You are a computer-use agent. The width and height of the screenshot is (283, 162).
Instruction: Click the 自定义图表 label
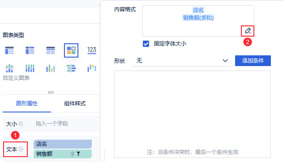click(16, 78)
